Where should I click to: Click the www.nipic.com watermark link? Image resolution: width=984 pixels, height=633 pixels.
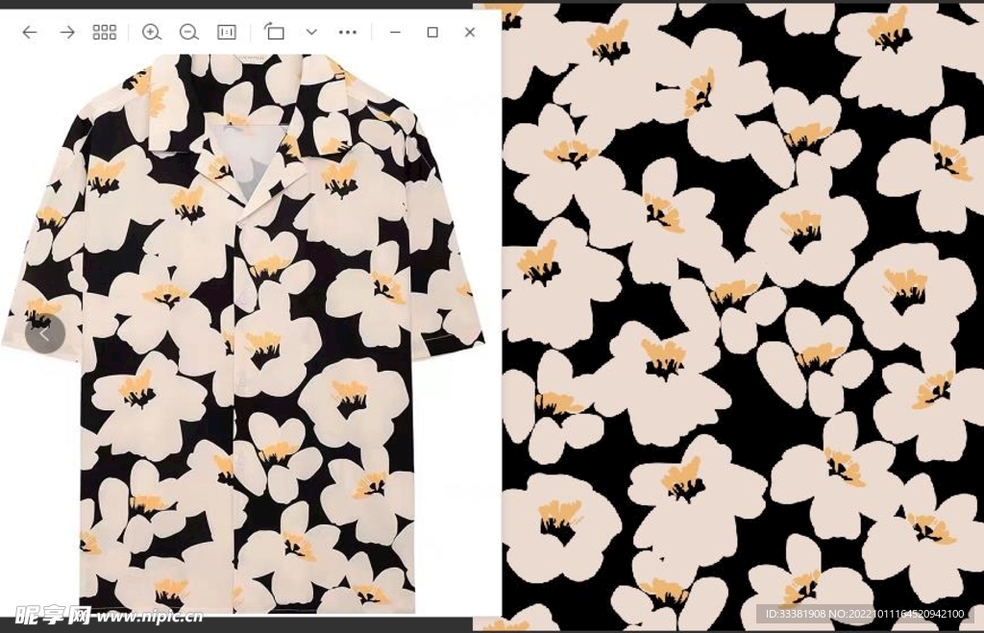(x=149, y=615)
